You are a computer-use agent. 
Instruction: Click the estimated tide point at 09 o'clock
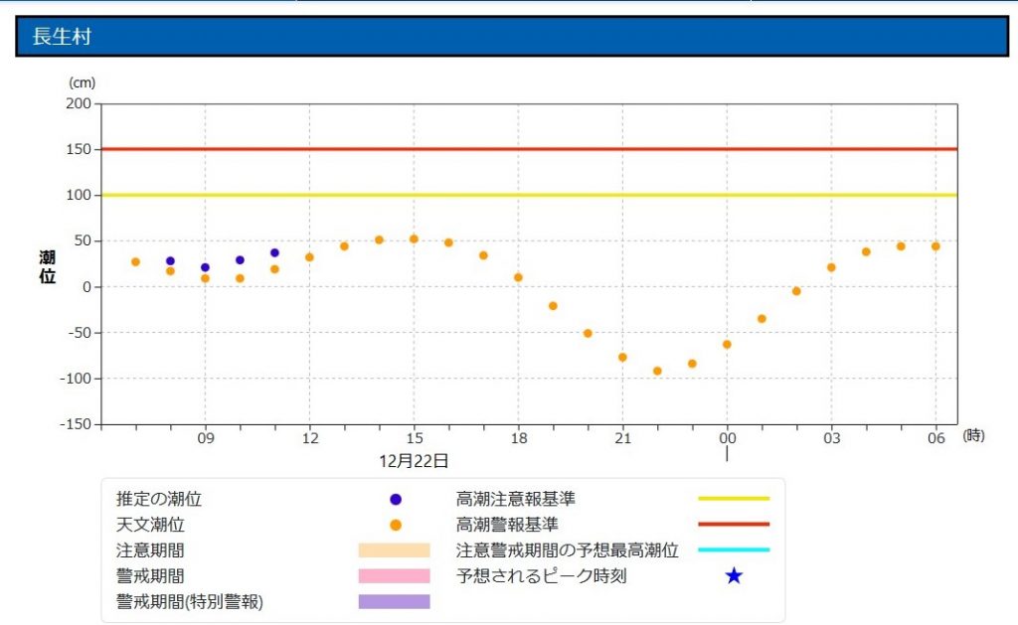click(205, 267)
